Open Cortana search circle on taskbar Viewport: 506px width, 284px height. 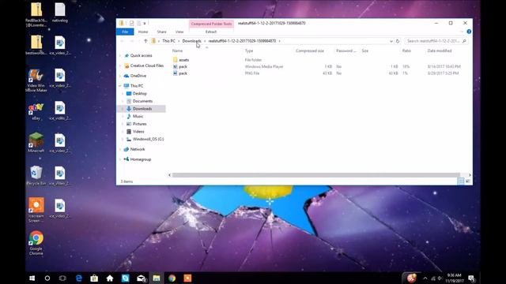pyautogui.click(x=47, y=278)
